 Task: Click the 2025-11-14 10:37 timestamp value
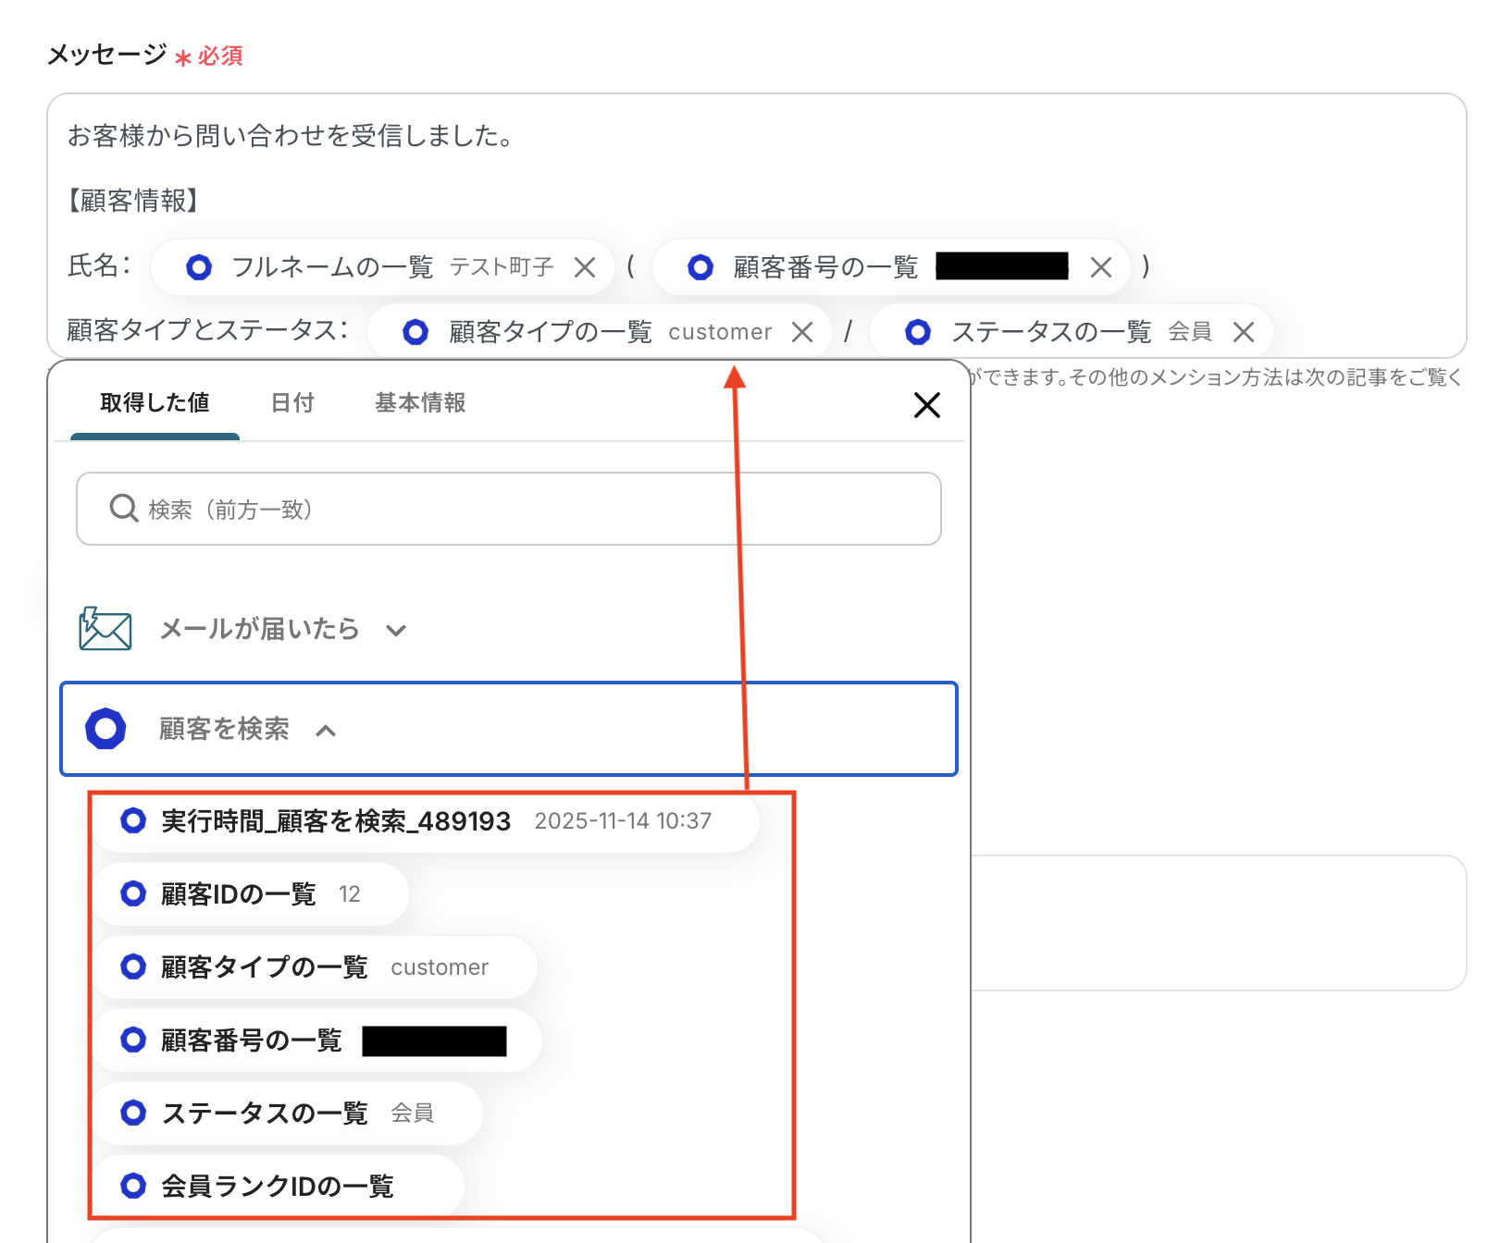click(624, 821)
